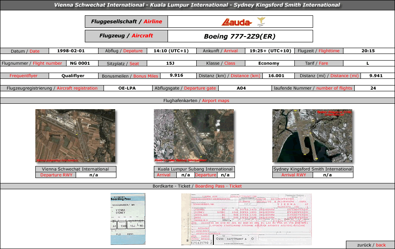This screenshot has height=249, width=395.
Task: Select registration value OE-LPA
Action: [x=127, y=88]
